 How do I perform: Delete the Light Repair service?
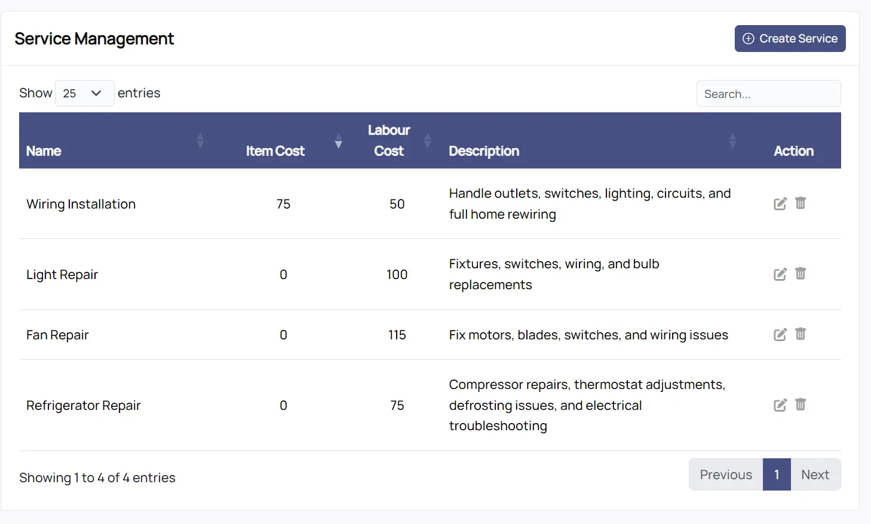pyautogui.click(x=801, y=274)
